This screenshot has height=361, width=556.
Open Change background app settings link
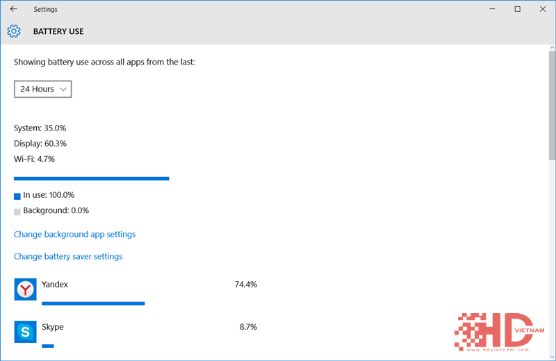[74, 234]
